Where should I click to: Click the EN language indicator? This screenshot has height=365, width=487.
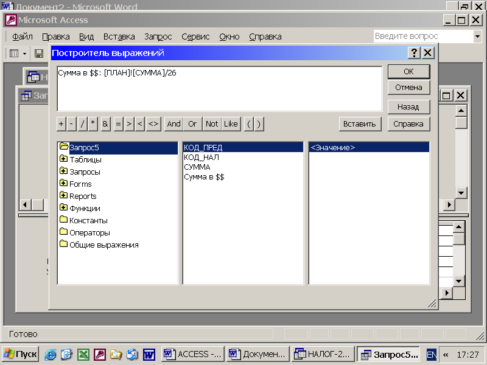pos(432,355)
